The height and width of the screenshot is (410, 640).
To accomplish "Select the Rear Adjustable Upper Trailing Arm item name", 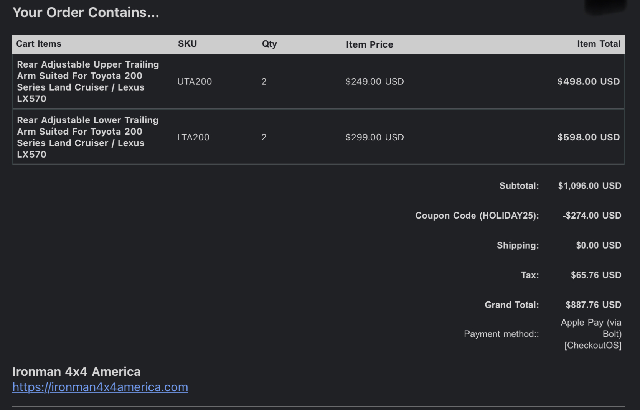I will click(88, 81).
